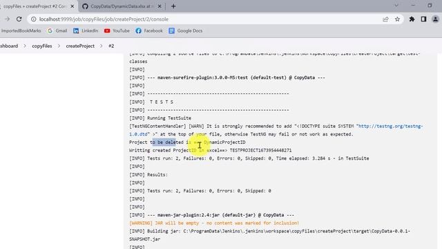442x249 pixels.
Task: Click 'Tests run: 2, Failures: 0, Errors: 0, Skipped: 0' summary line
Action: click(x=200, y=191)
